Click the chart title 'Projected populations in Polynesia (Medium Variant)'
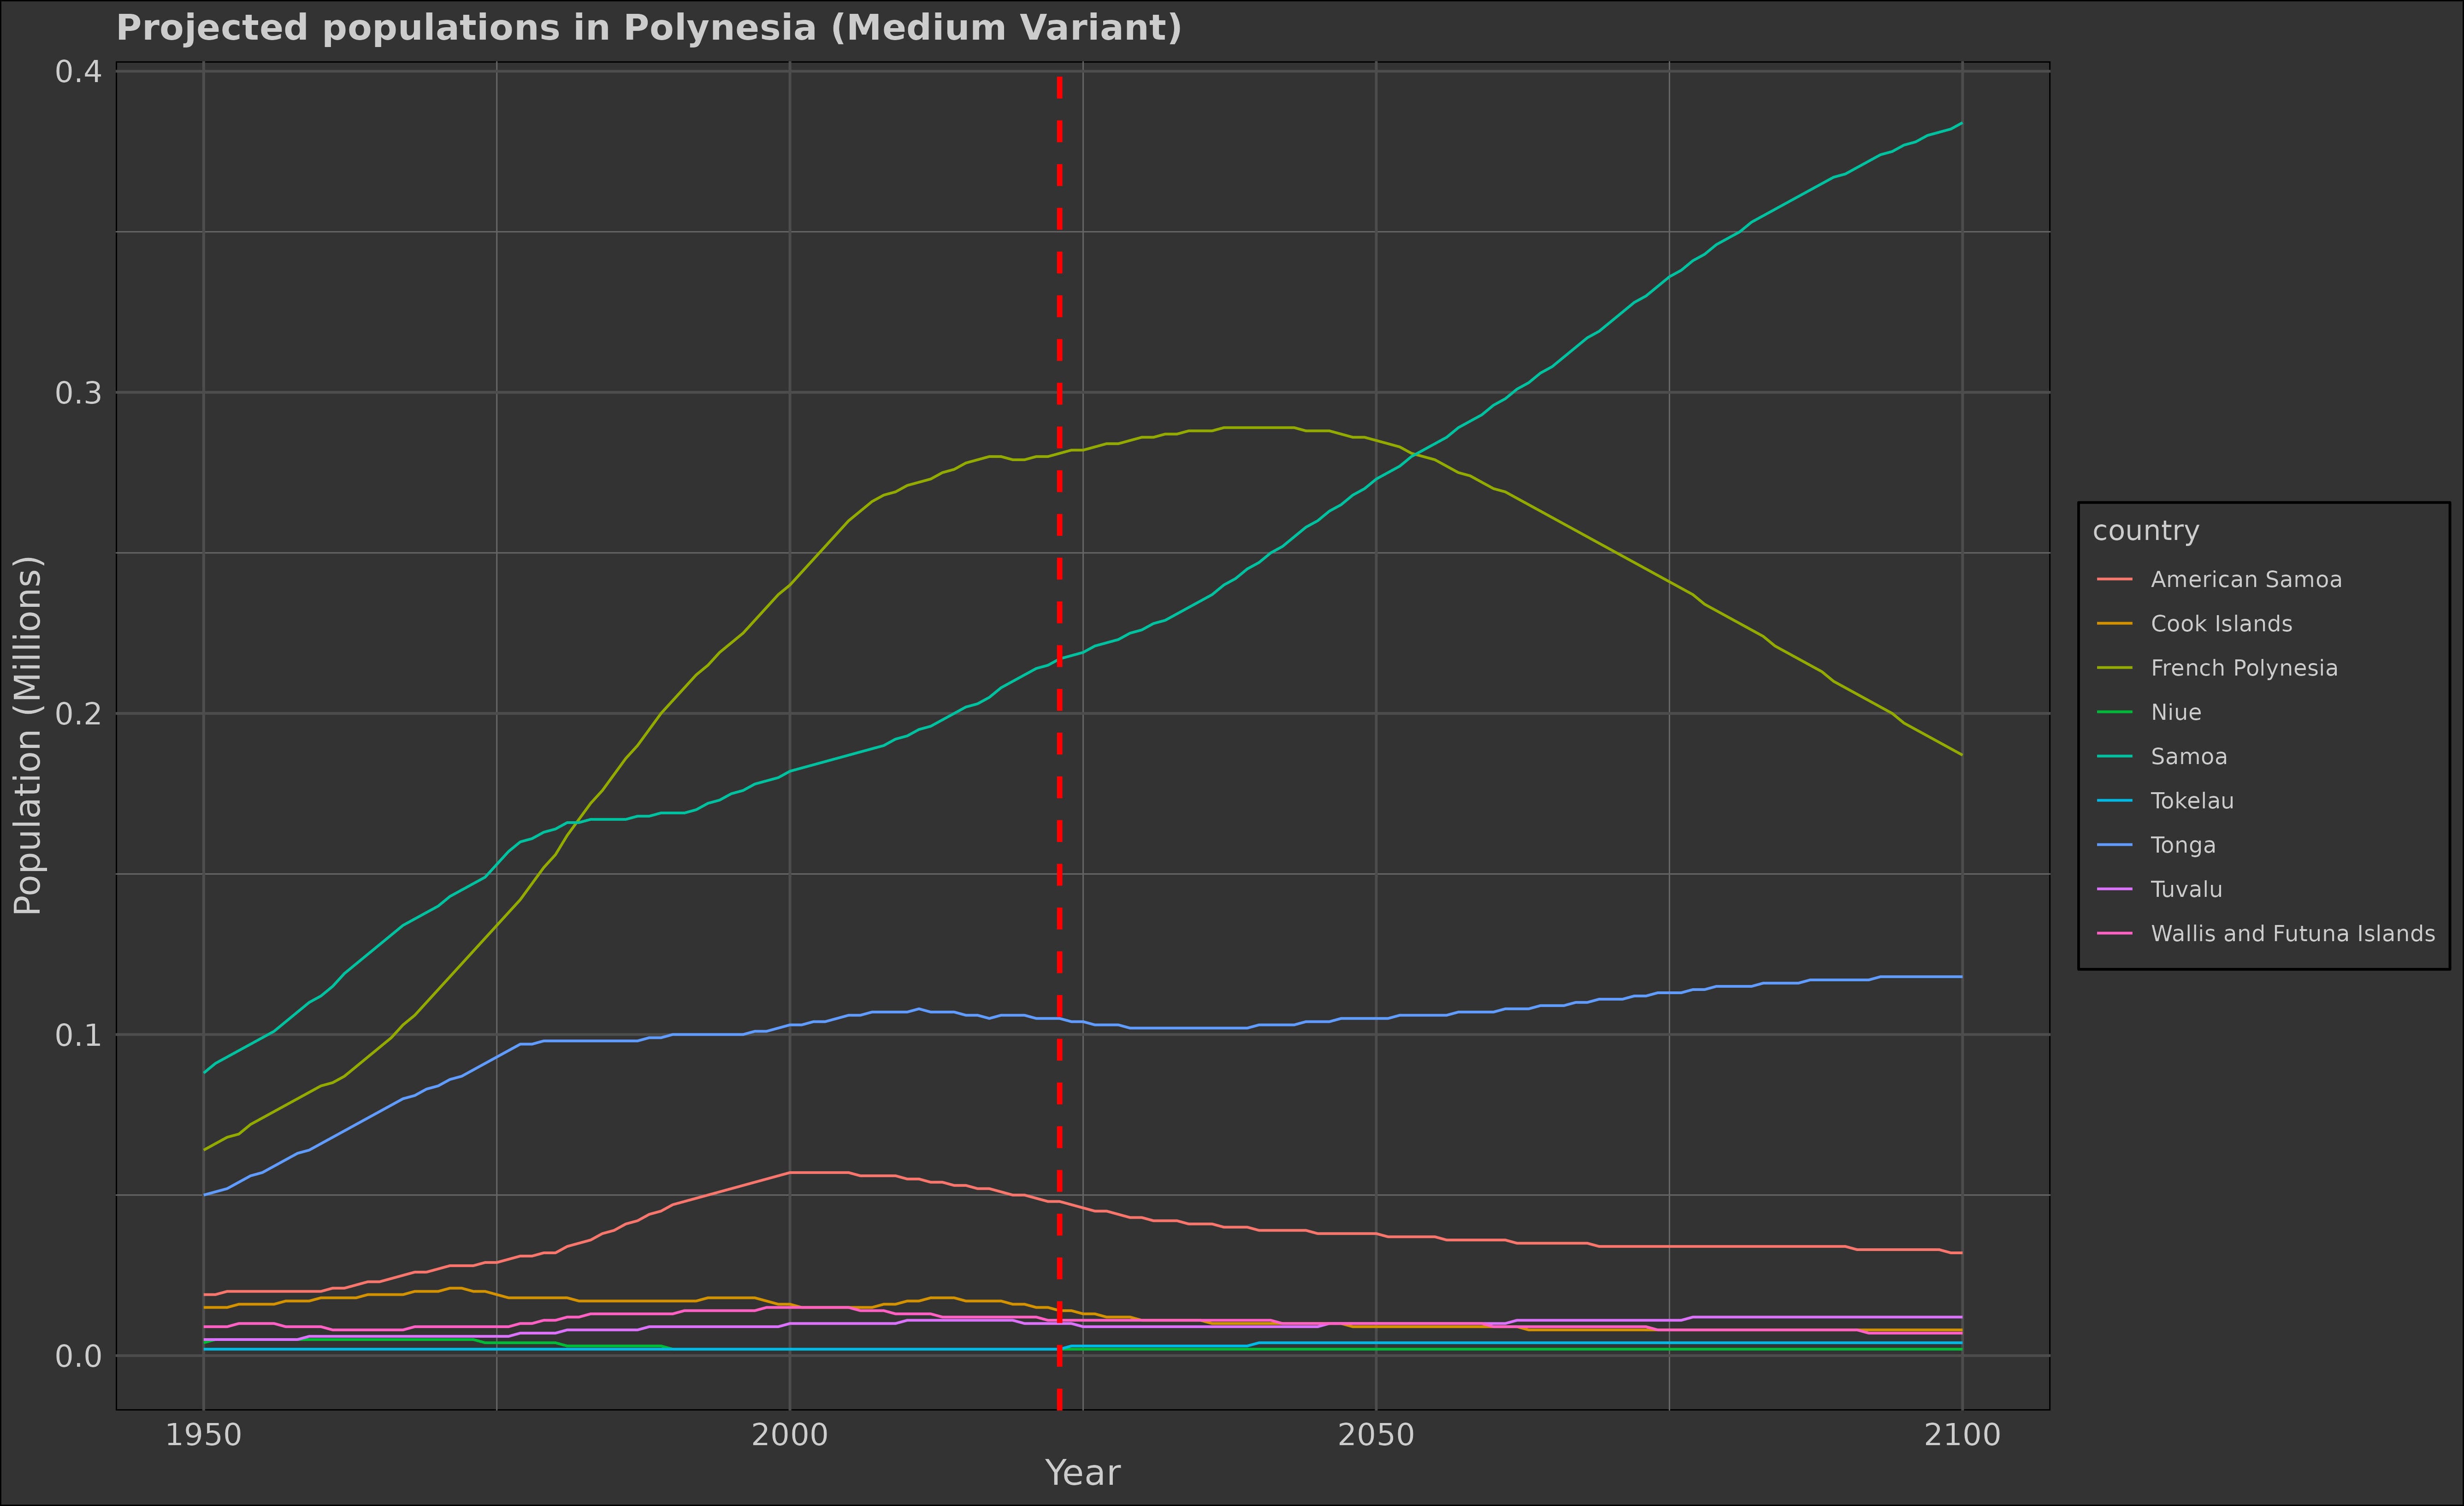2464x1506 pixels. coord(649,28)
